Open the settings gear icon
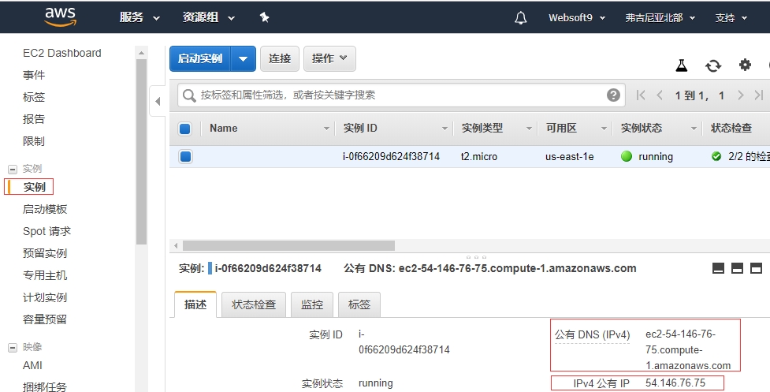This screenshot has width=770, height=392. tap(745, 65)
